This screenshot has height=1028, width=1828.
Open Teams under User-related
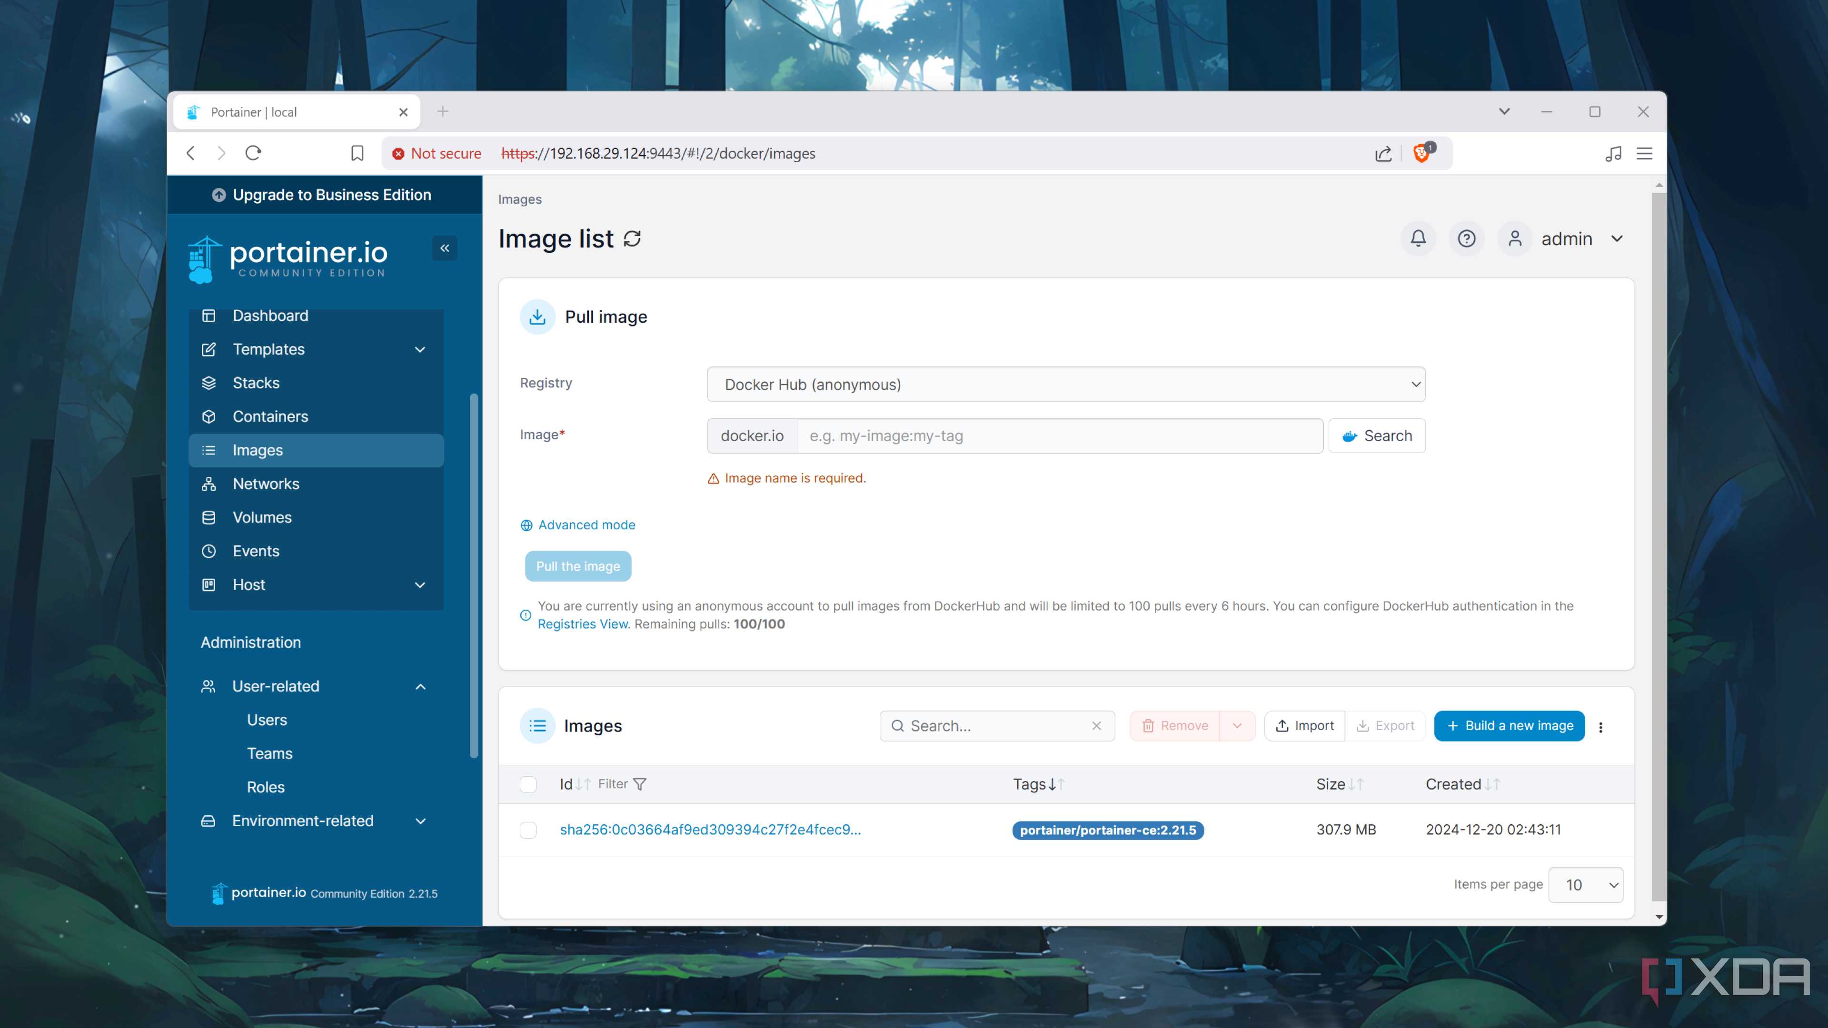[x=269, y=753]
